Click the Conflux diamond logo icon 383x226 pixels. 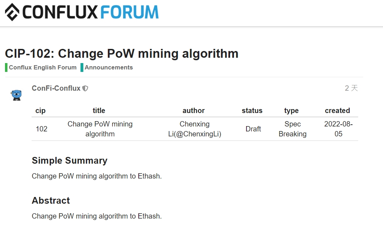click(12, 12)
